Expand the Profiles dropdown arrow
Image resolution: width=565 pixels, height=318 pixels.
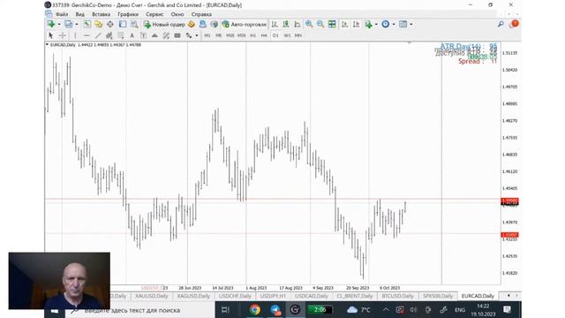pos(77,24)
